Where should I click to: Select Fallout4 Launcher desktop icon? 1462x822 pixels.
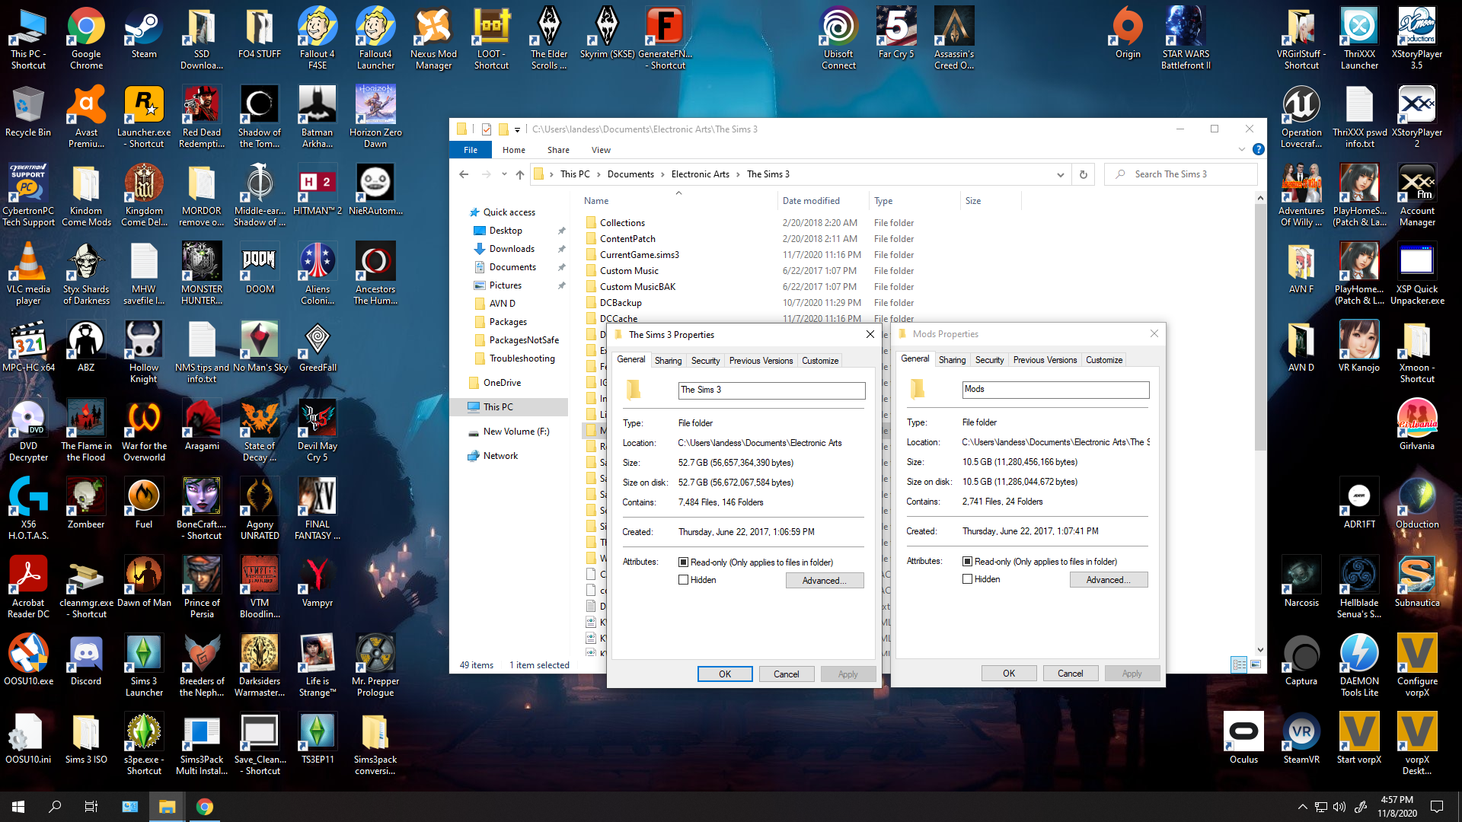pyautogui.click(x=375, y=38)
